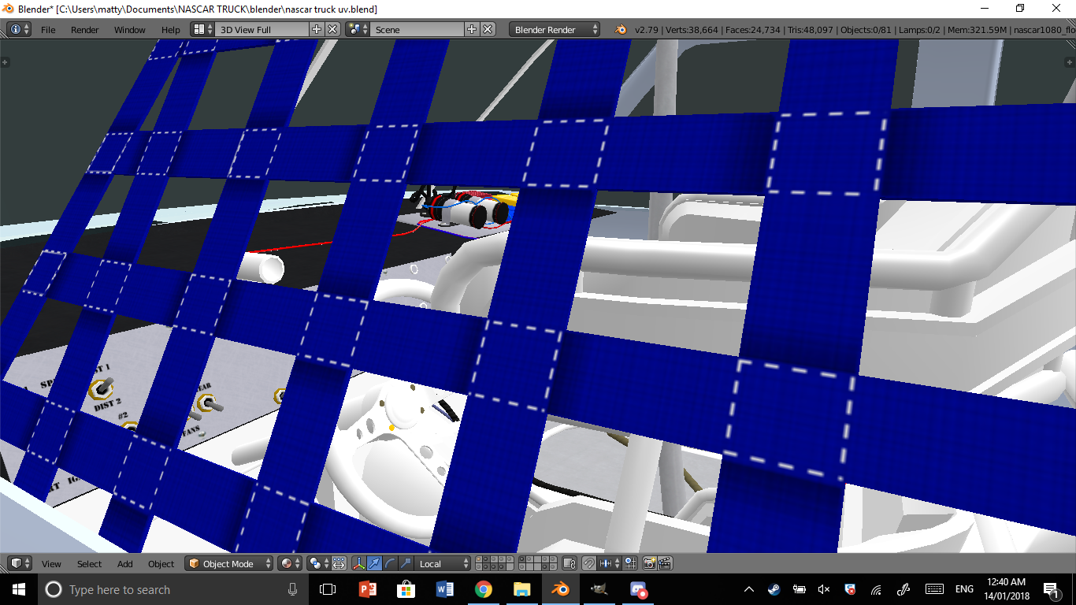Click the Scene name field
Image resolution: width=1076 pixels, height=605 pixels.
(417, 29)
